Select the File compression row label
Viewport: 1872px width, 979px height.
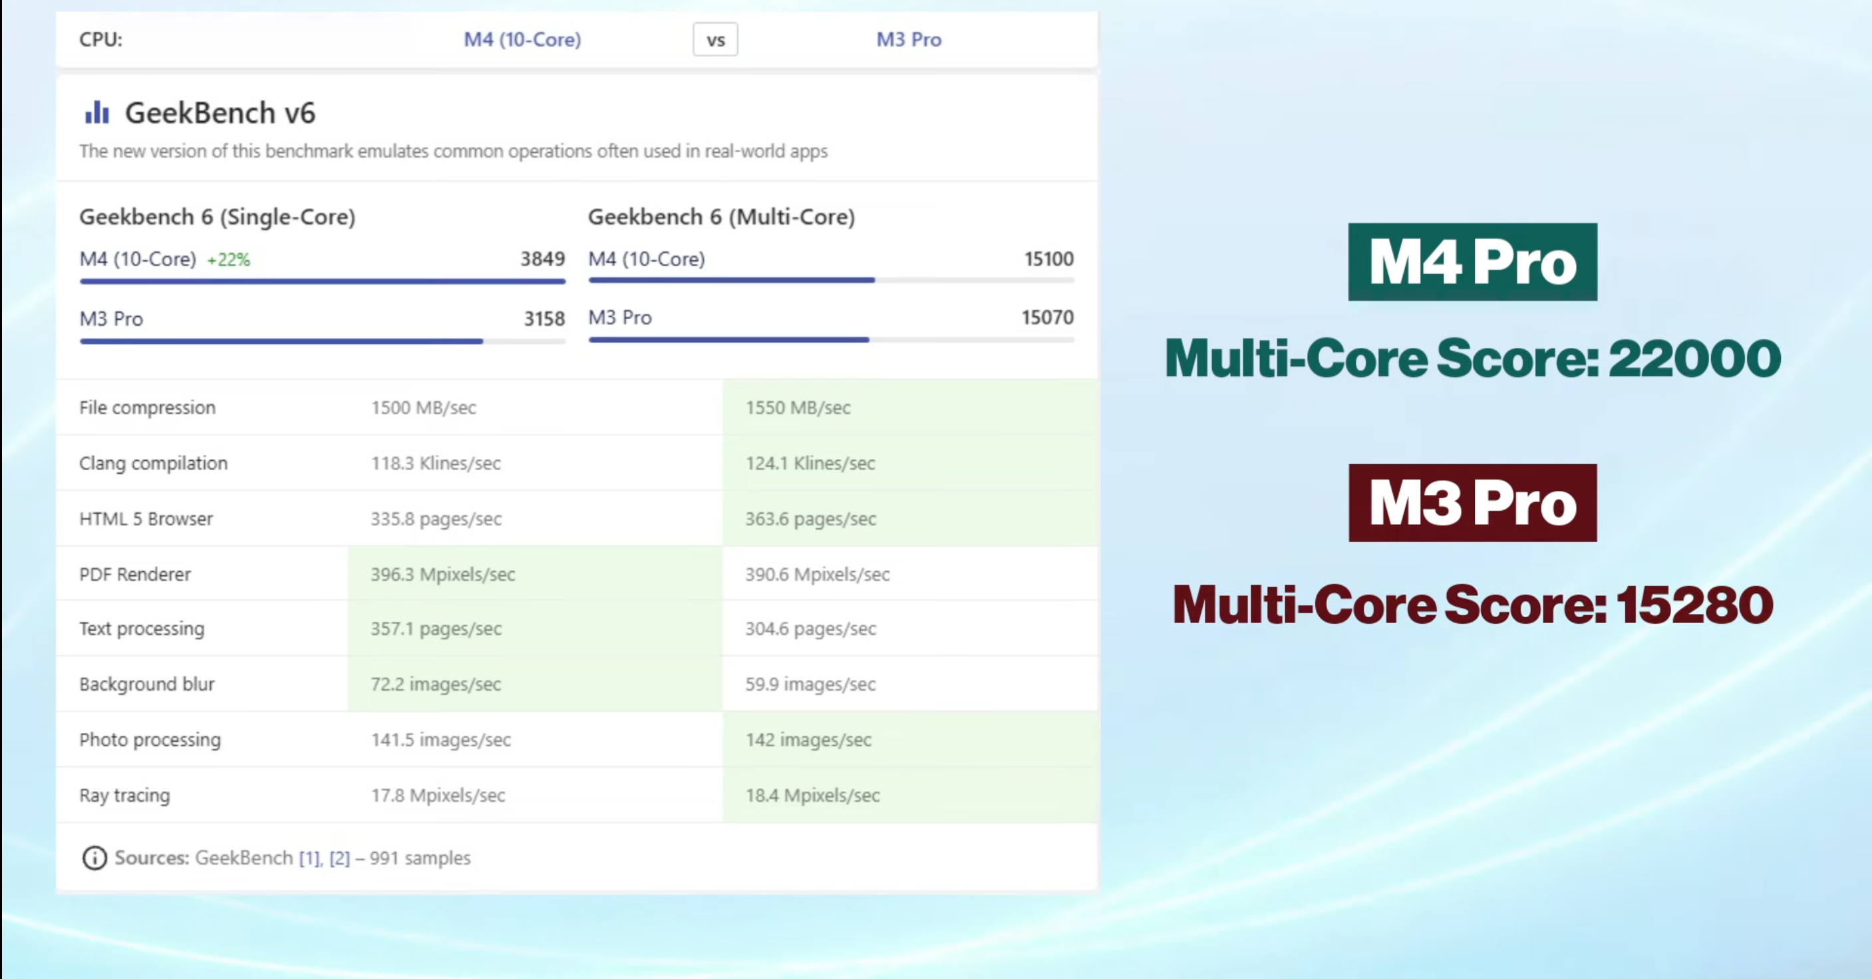point(148,408)
